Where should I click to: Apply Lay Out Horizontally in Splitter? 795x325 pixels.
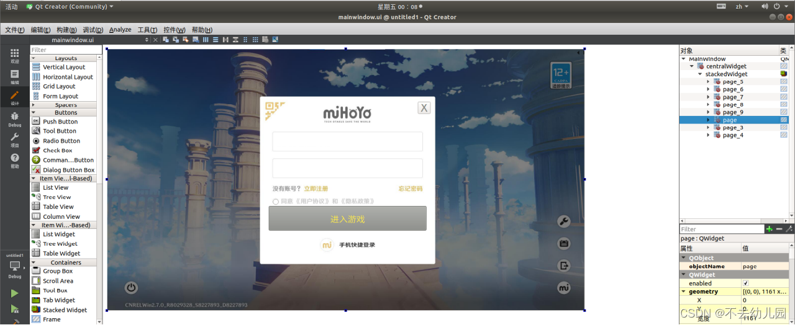click(x=225, y=40)
